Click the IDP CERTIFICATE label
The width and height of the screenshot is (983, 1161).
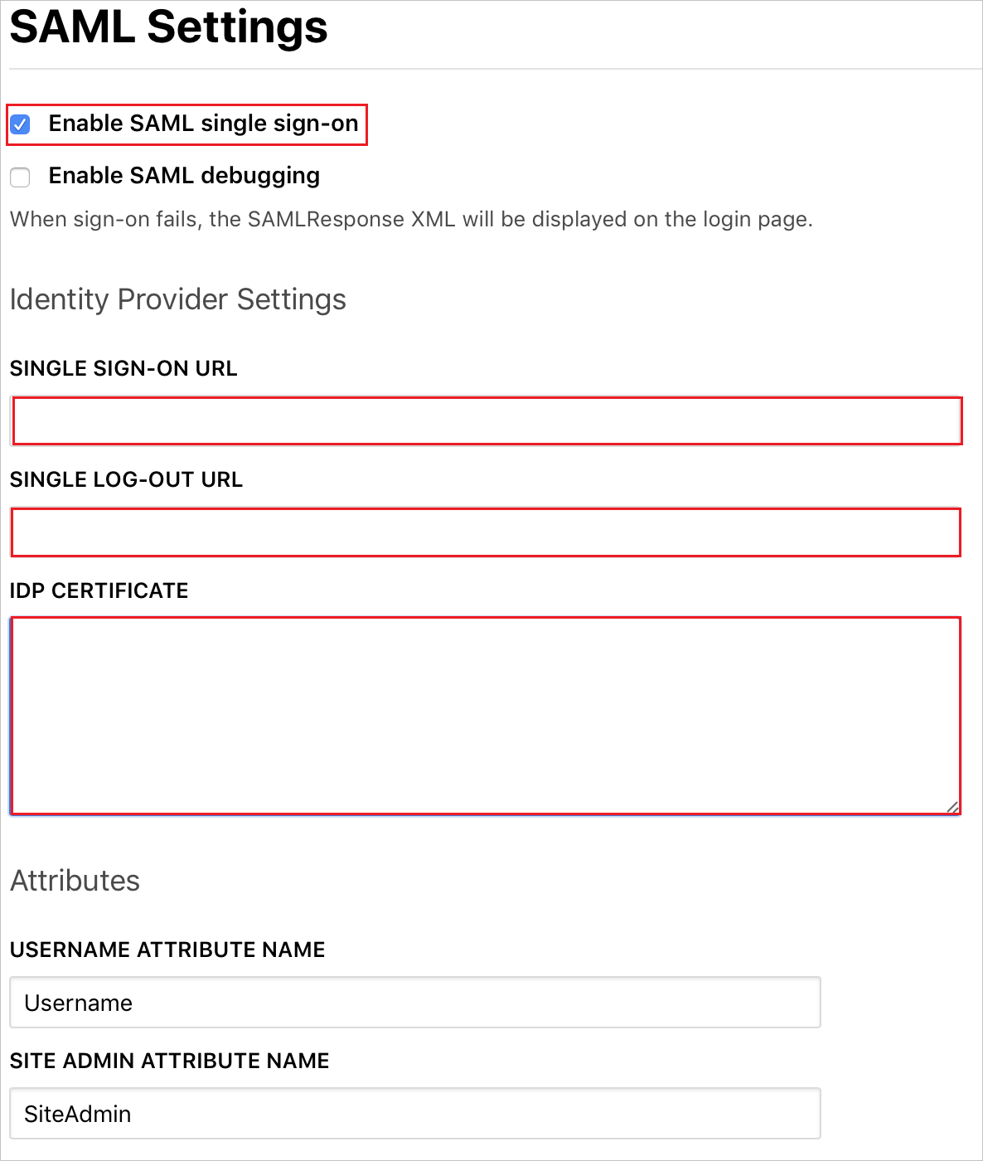[x=99, y=590]
